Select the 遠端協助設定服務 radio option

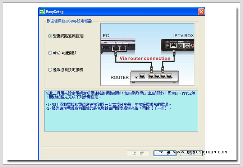[x=50, y=70]
